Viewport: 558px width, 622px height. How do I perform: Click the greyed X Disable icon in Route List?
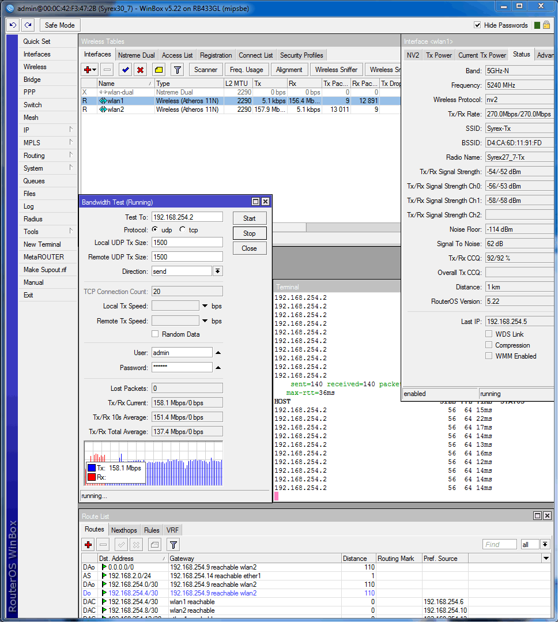point(136,545)
